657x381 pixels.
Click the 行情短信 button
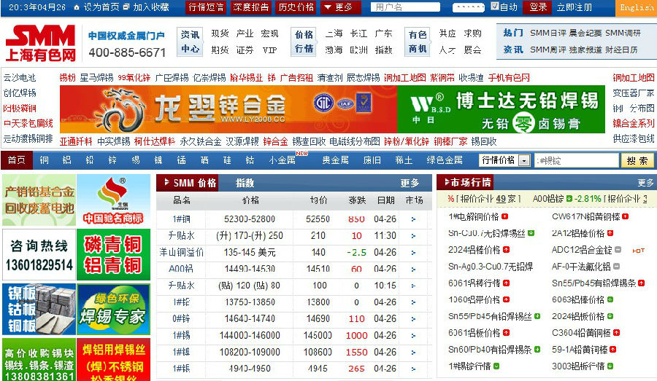pos(205,7)
